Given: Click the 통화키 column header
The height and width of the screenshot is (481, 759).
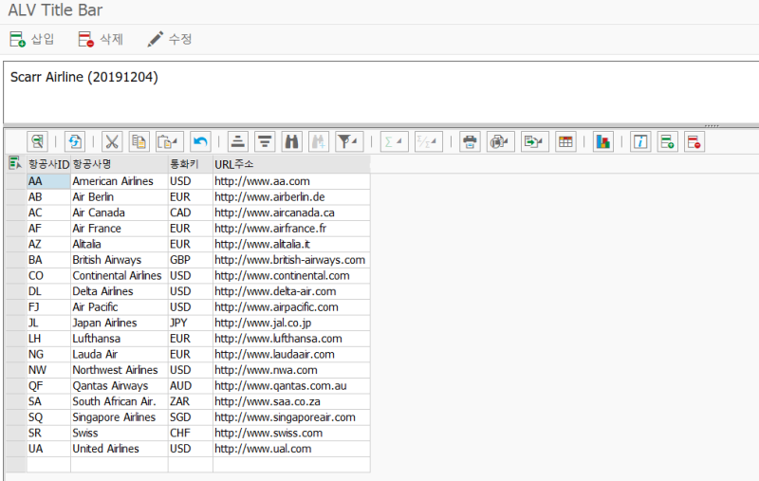Looking at the screenshot, I should point(191,164).
